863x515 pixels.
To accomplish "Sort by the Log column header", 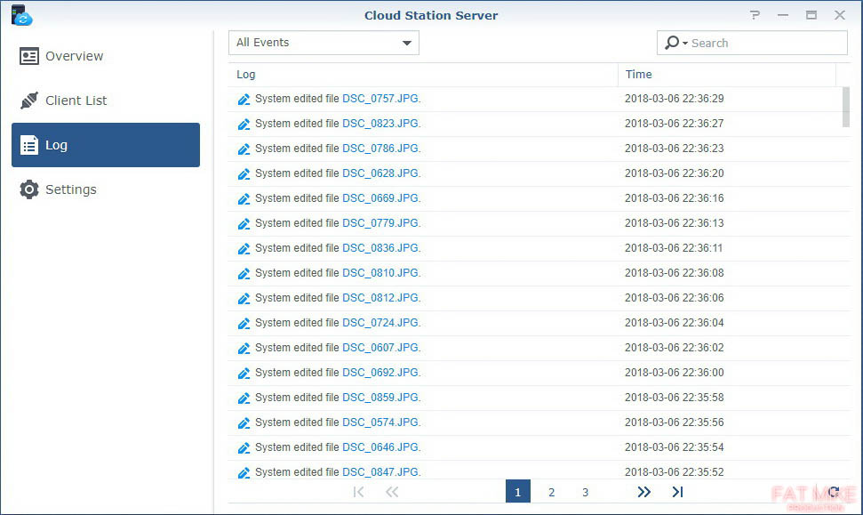I will coord(423,75).
